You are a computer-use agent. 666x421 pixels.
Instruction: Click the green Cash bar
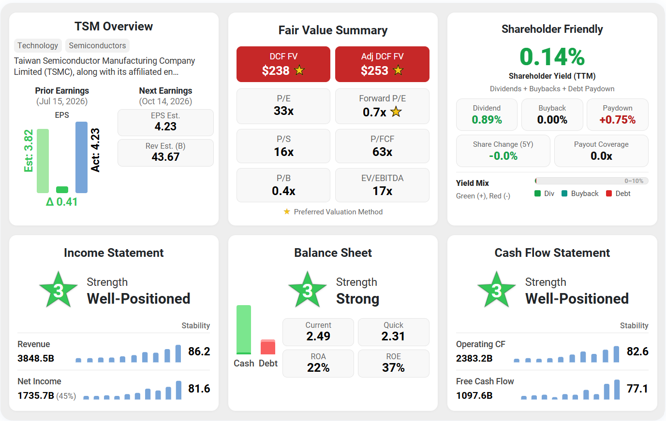click(x=244, y=330)
